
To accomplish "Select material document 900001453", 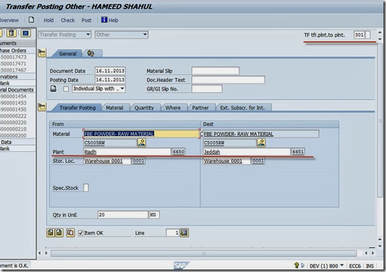I will click(x=13, y=103).
